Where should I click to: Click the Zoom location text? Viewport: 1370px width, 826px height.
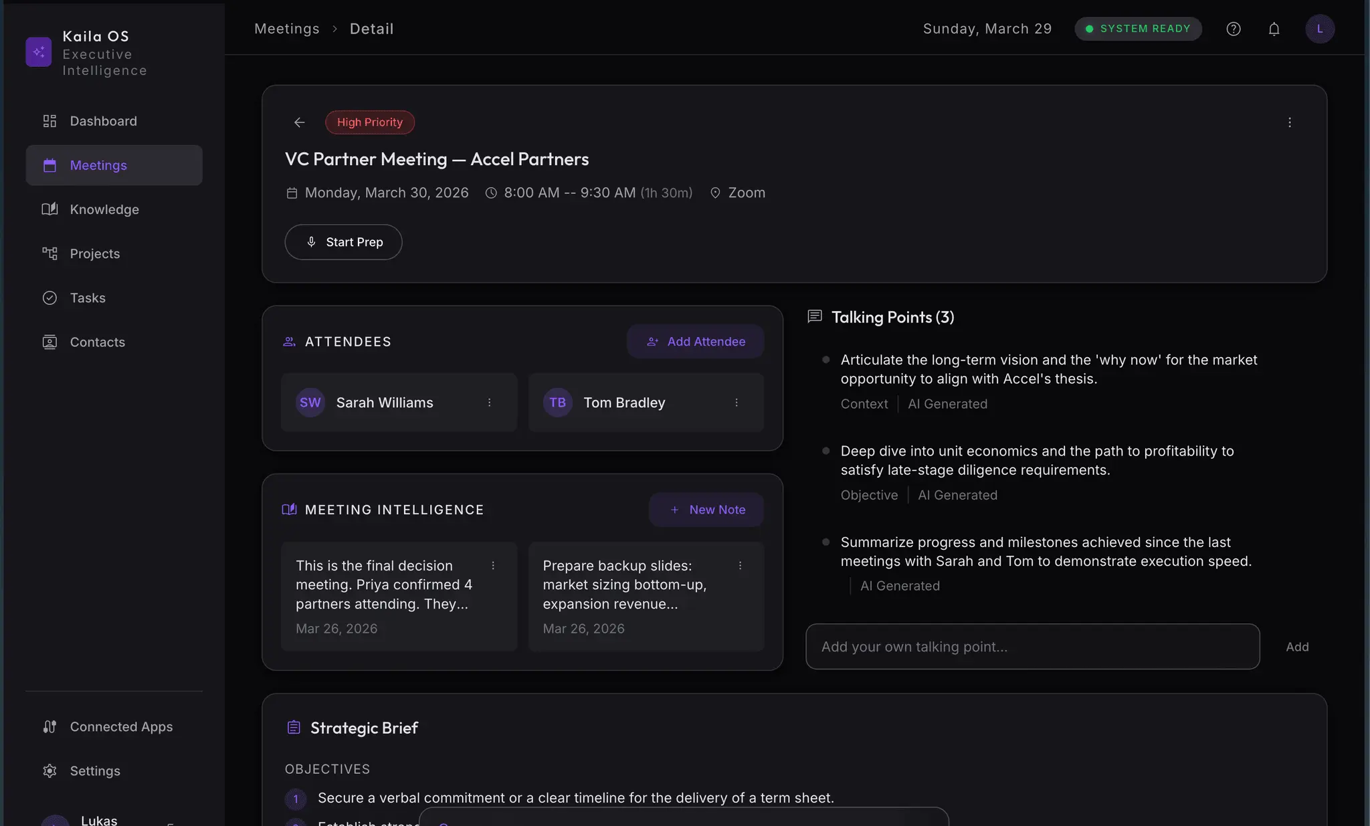(x=747, y=193)
